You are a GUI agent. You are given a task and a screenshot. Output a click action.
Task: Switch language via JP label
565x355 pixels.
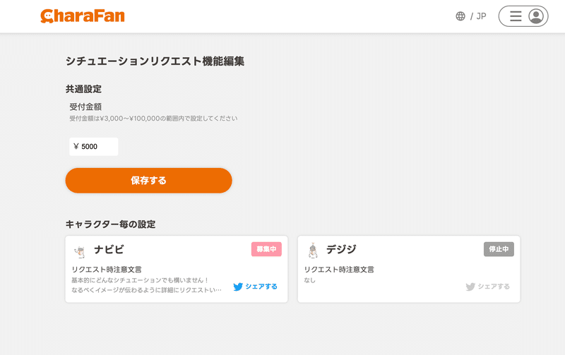pyautogui.click(x=481, y=16)
